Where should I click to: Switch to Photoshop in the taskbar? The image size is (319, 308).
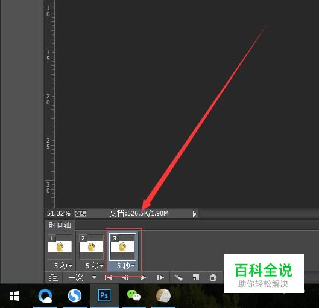click(104, 295)
